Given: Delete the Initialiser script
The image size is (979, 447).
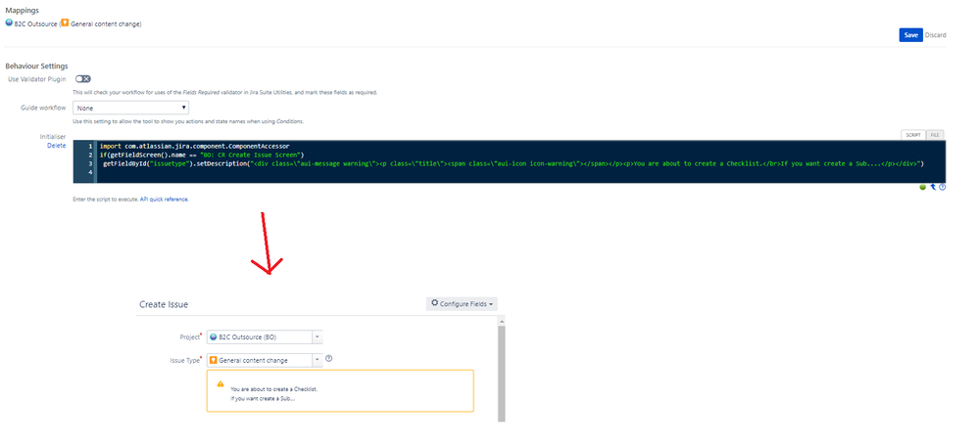Looking at the screenshot, I should (x=56, y=146).
